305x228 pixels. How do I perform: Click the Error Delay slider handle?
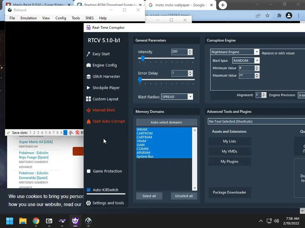pyautogui.click(x=140, y=80)
